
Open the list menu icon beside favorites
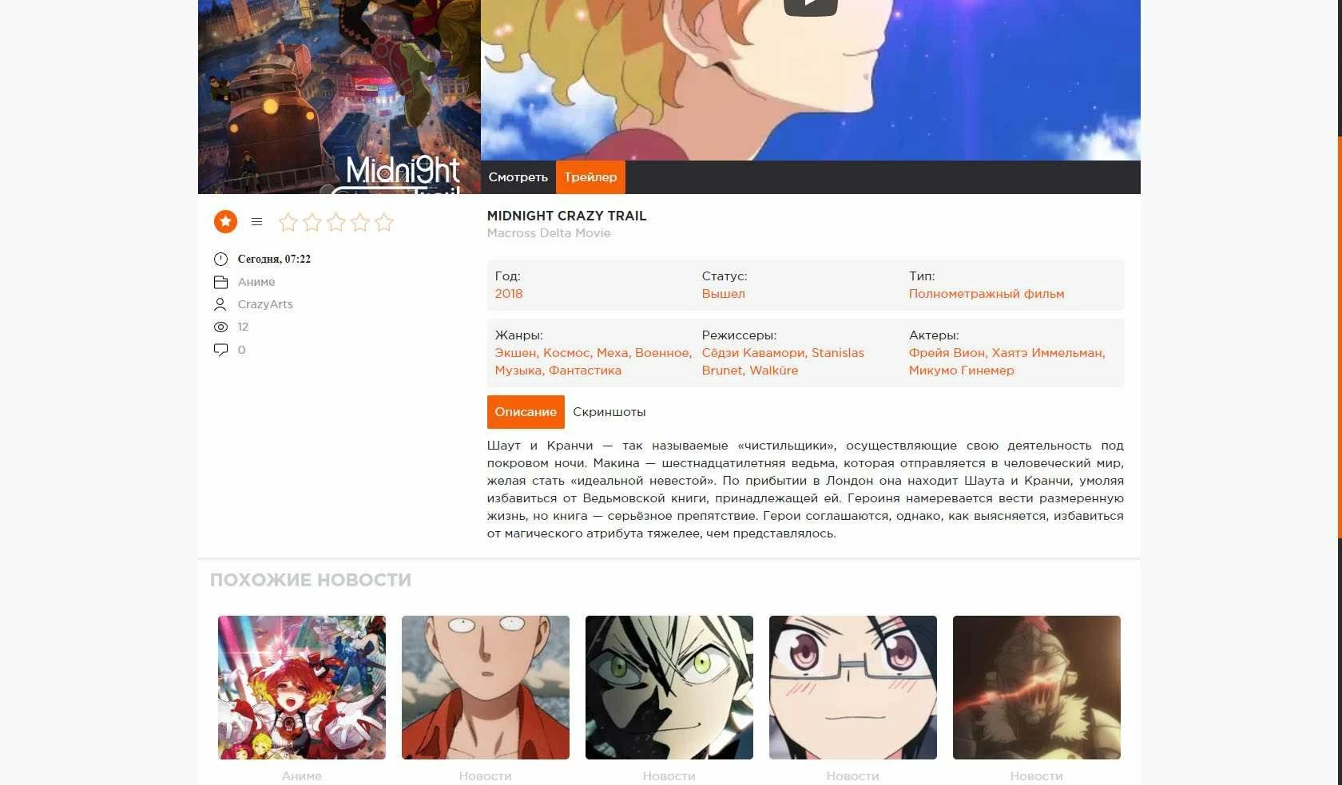point(256,222)
